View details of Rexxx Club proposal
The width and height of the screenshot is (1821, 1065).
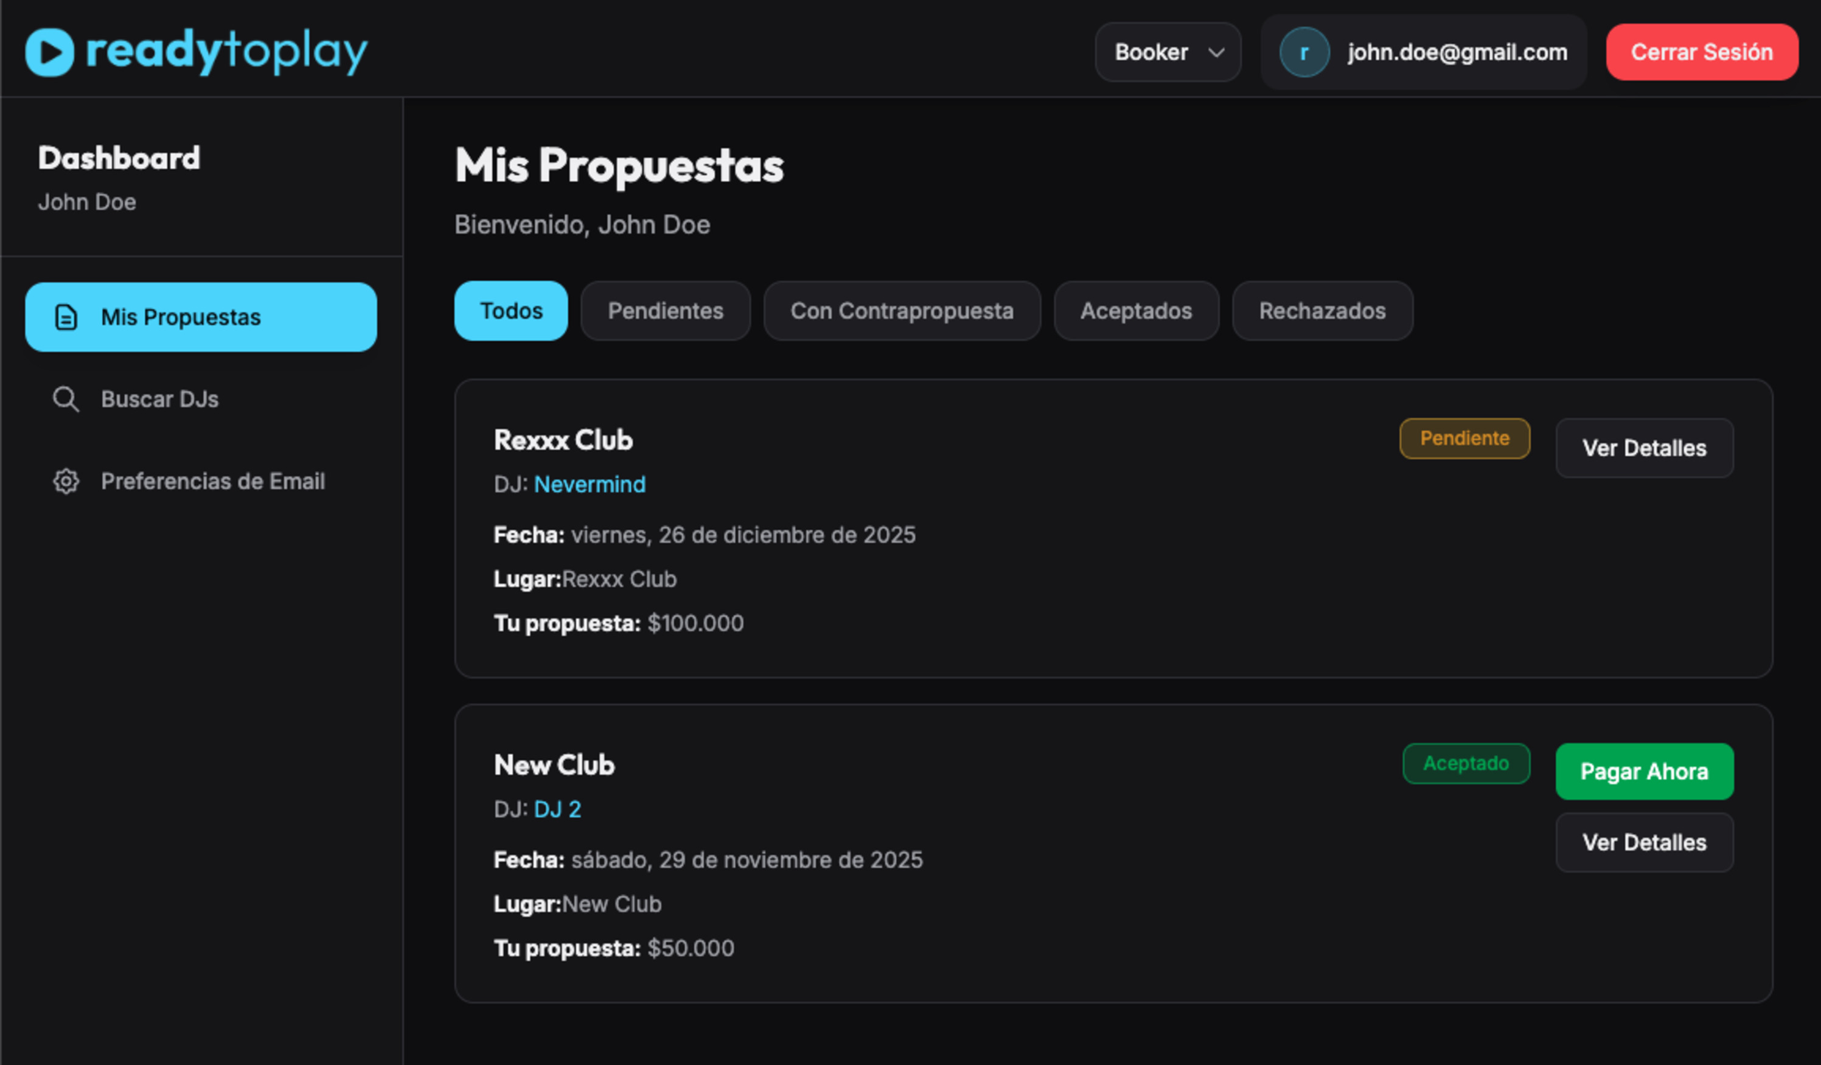pyautogui.click(x=1645, y=448)
